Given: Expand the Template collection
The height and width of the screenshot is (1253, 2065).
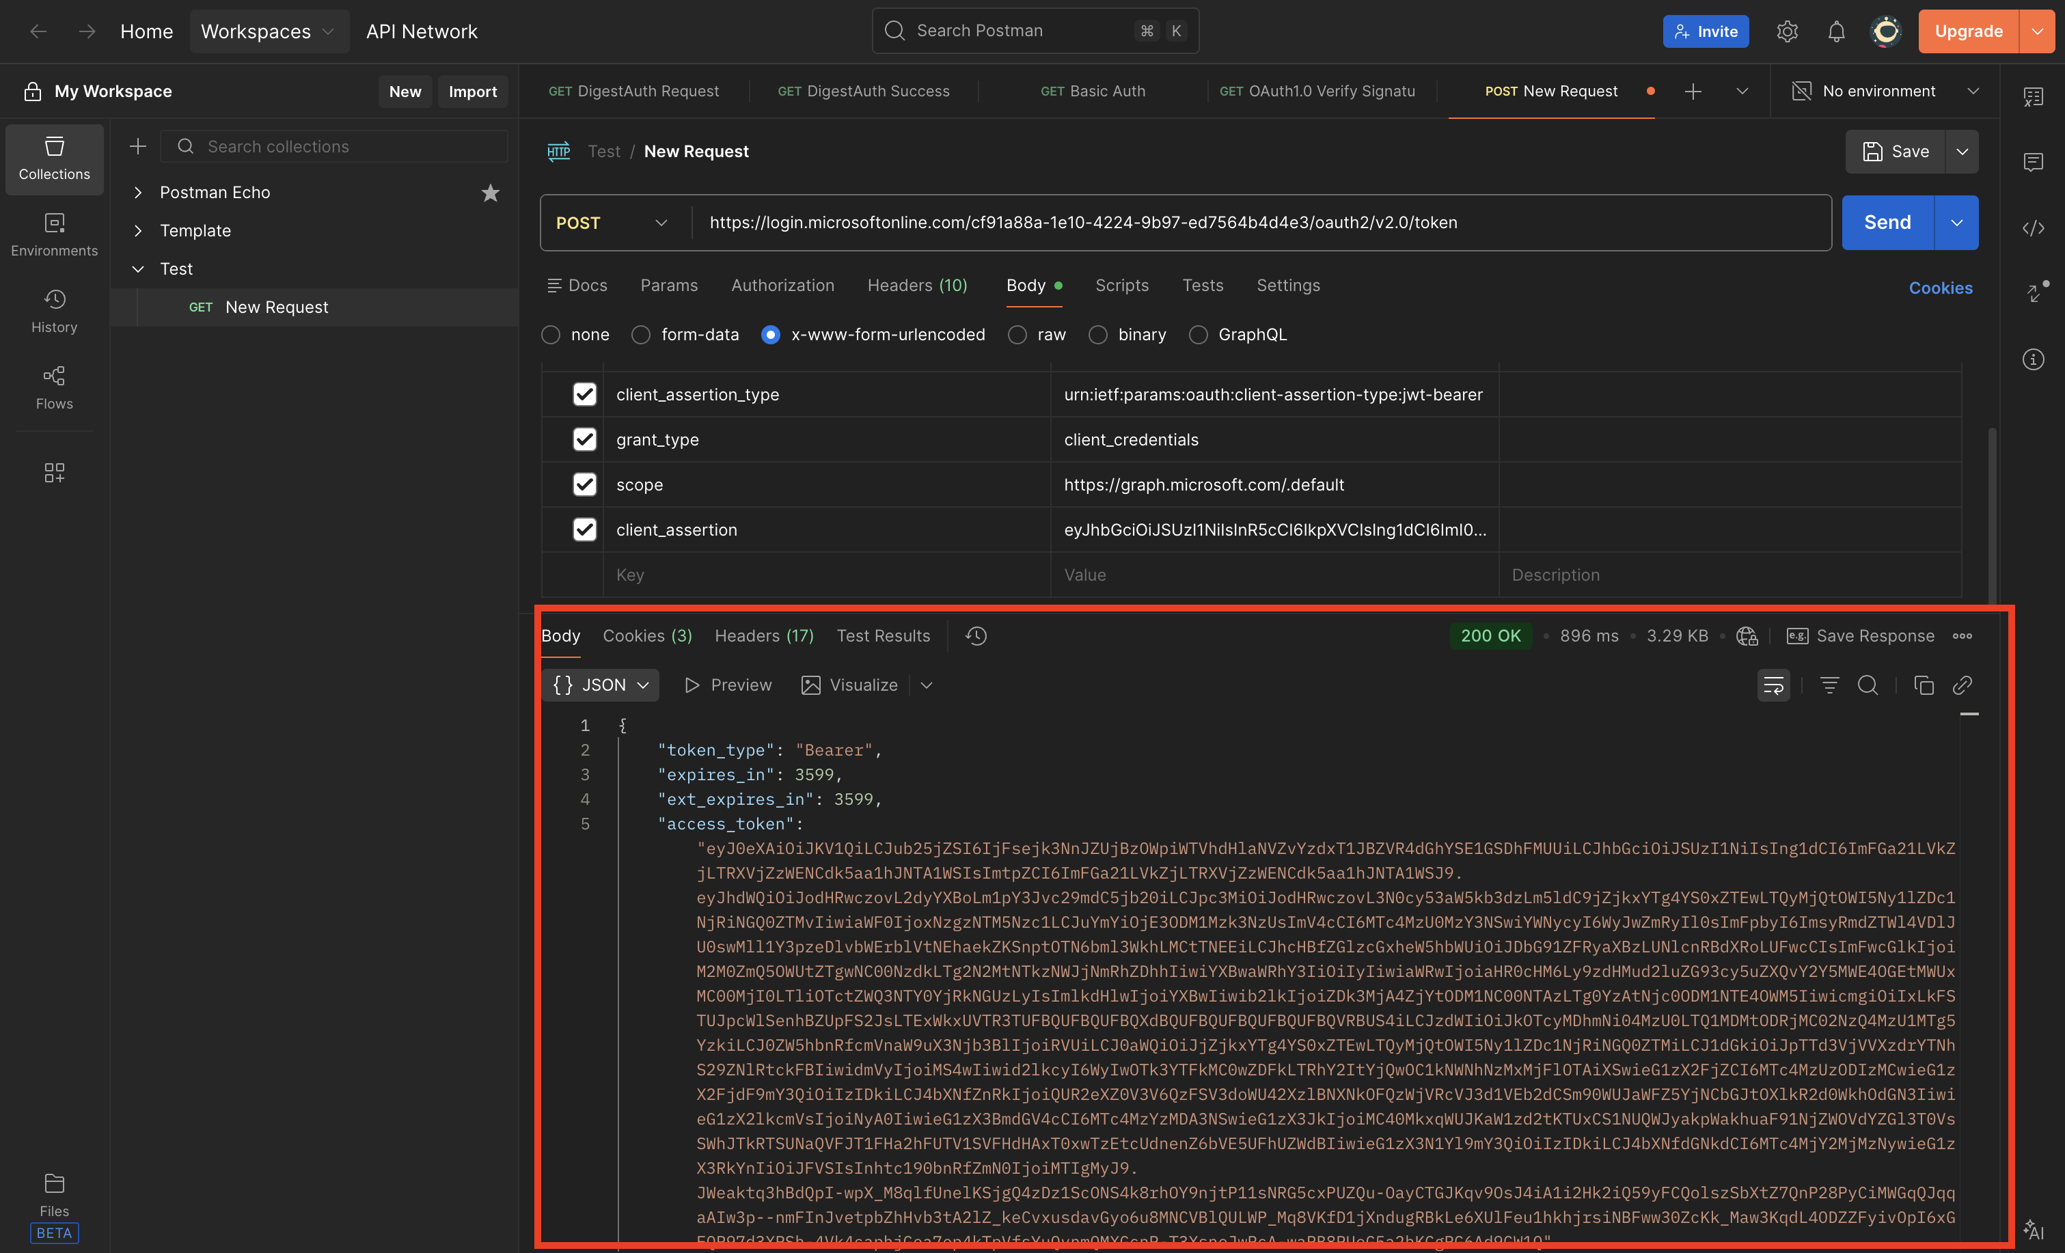Looking at the screenshot, I should (137, 230).
